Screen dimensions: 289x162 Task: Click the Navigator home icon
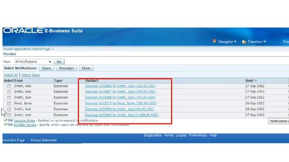pos(214,41)
